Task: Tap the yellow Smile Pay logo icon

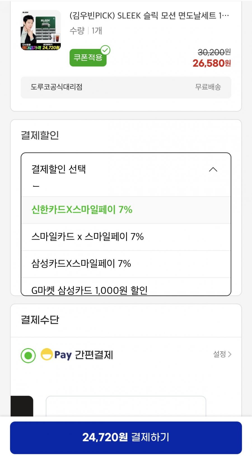Action: pos(47,354)
